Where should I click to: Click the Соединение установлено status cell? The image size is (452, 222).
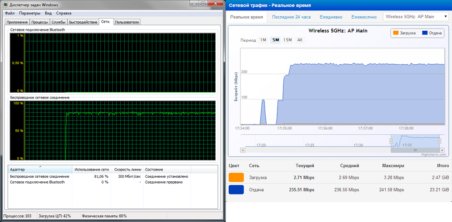(x=167, y=176)
